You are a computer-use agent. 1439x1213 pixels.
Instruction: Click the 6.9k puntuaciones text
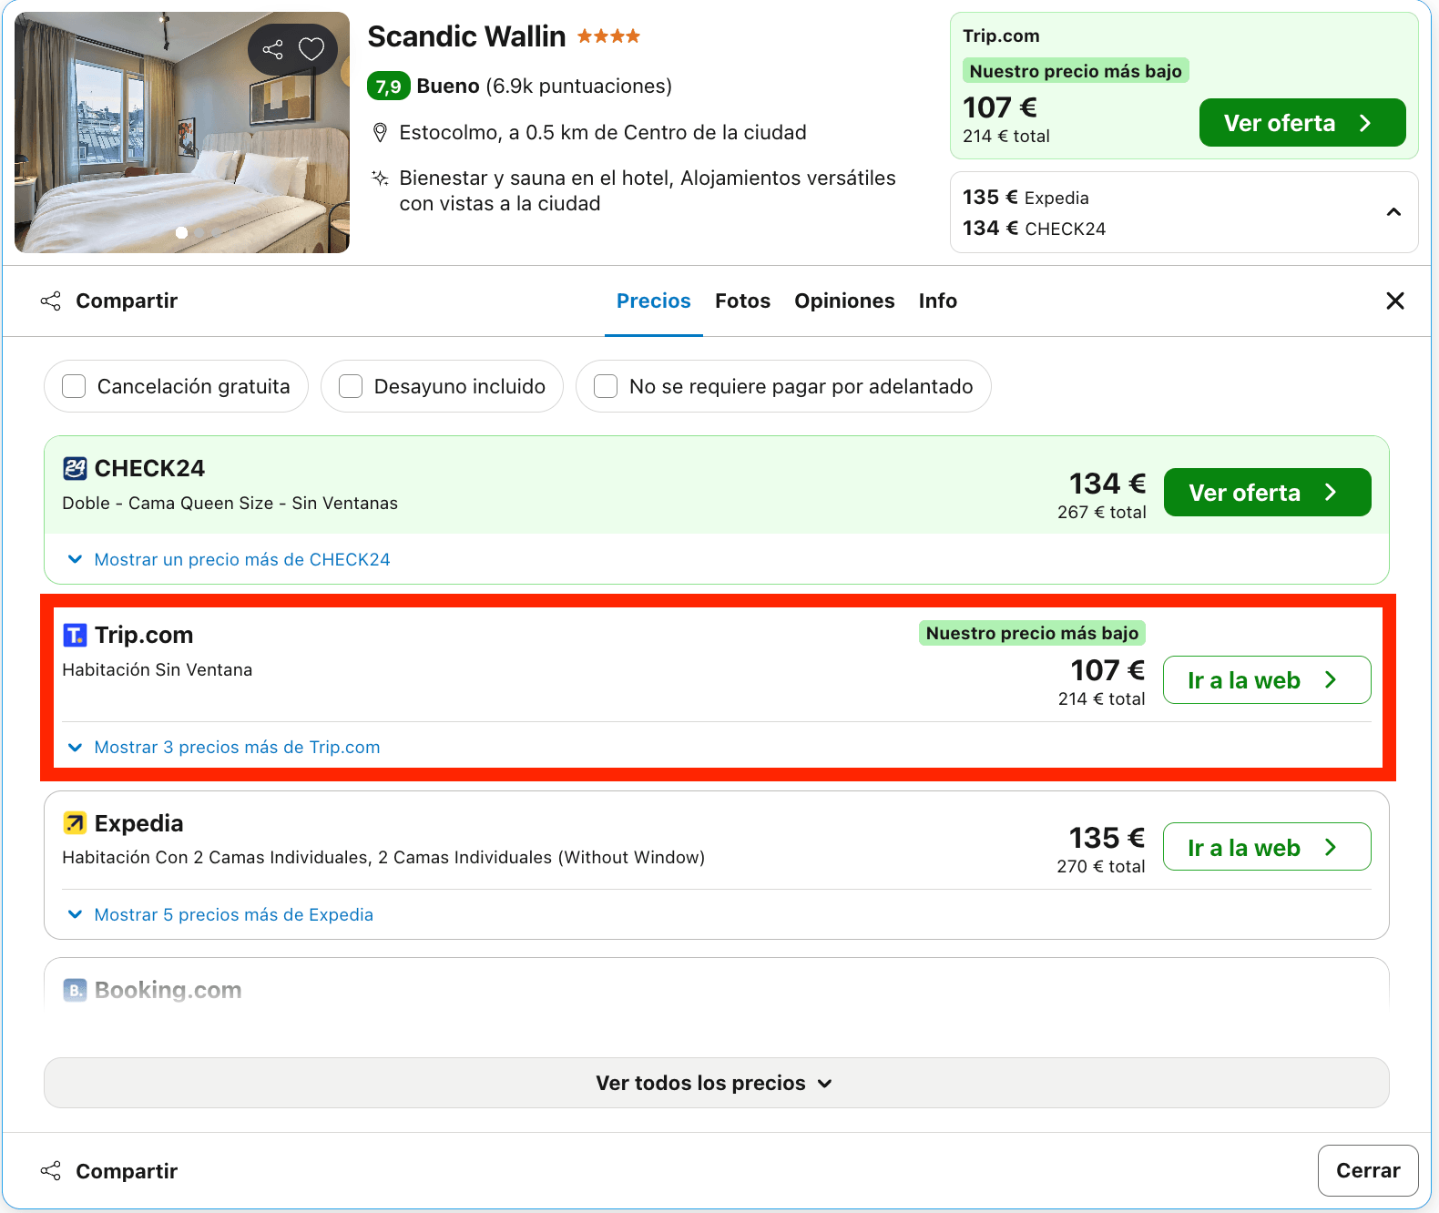pyautogui.click(x=578, y=87)
